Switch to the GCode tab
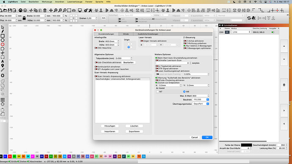 coord(126,34)
